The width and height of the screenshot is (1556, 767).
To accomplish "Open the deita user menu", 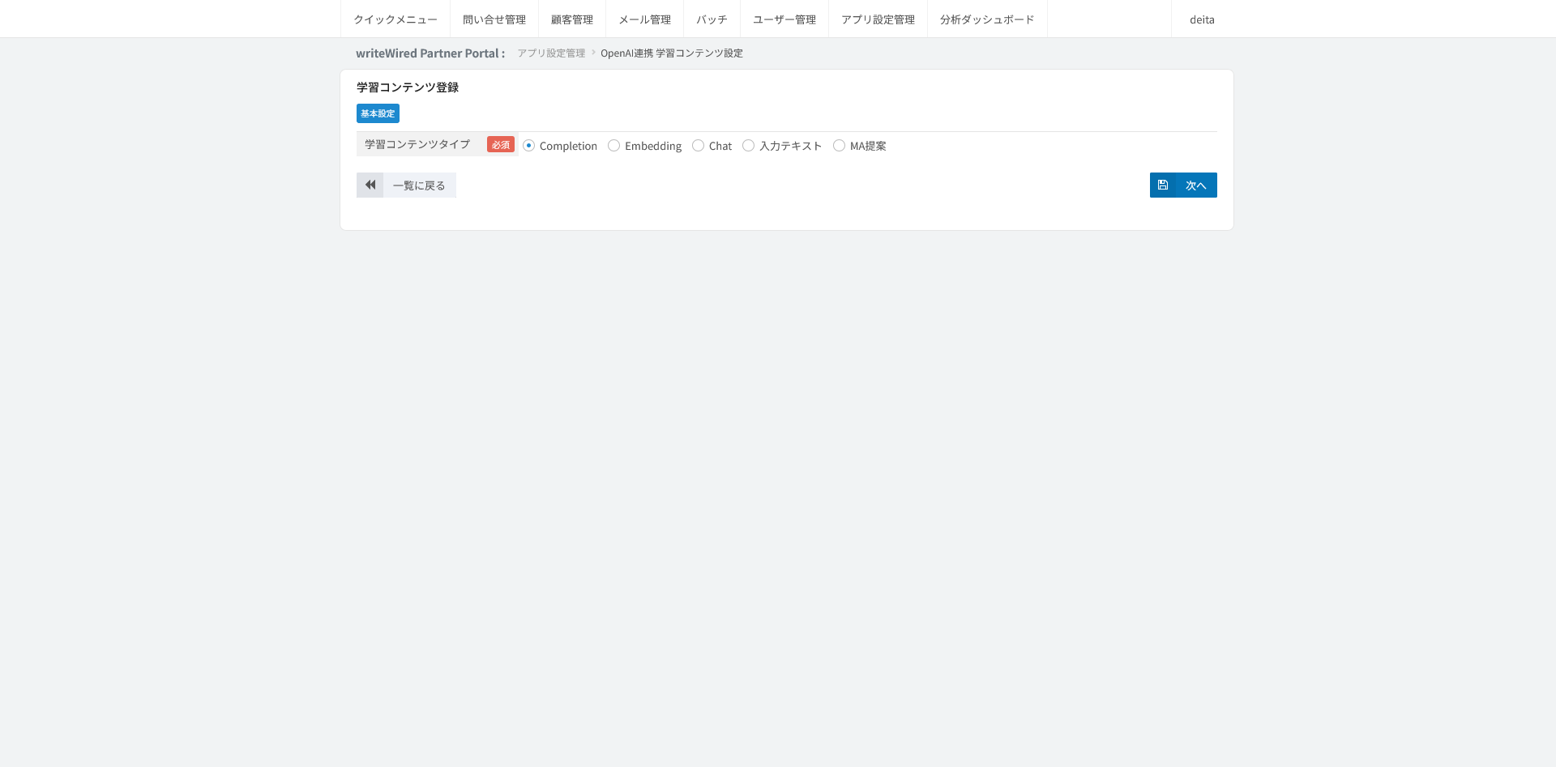I will pos(1202,19).
